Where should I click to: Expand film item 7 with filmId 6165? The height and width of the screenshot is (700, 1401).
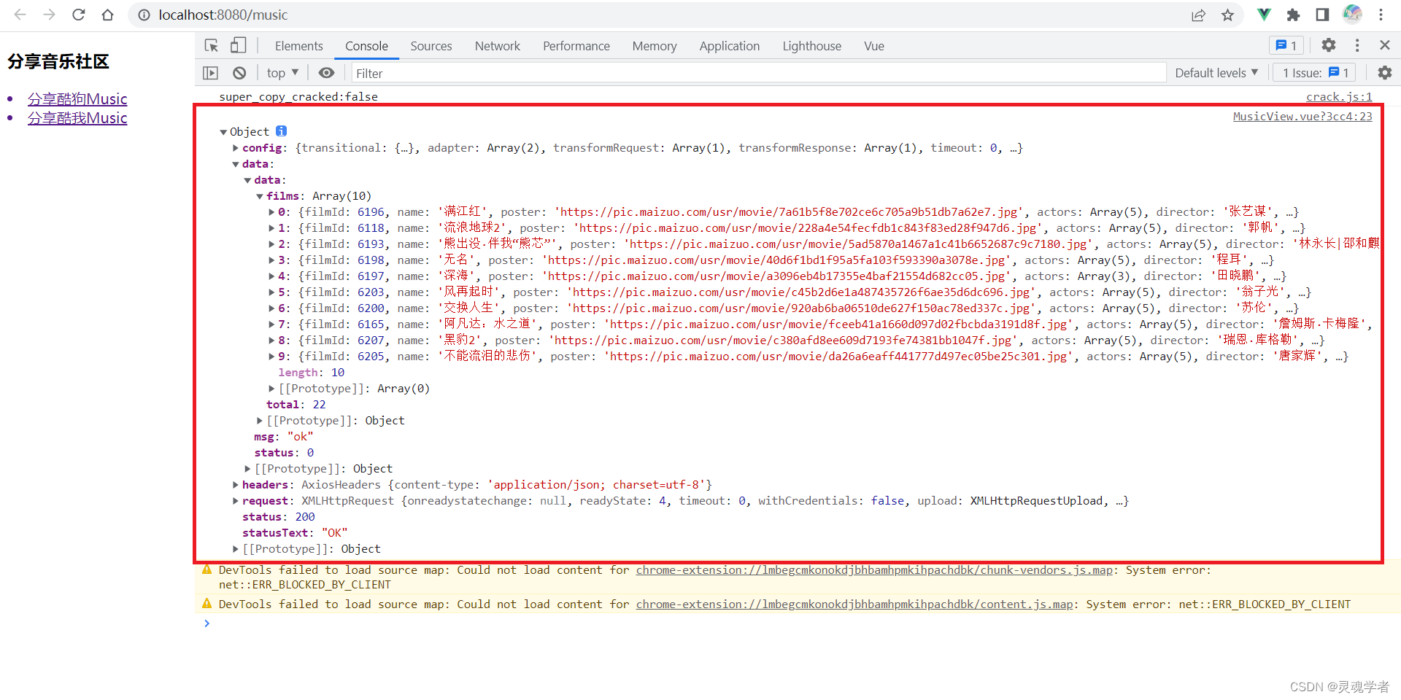pyautogui.click(x=271, y=324)
